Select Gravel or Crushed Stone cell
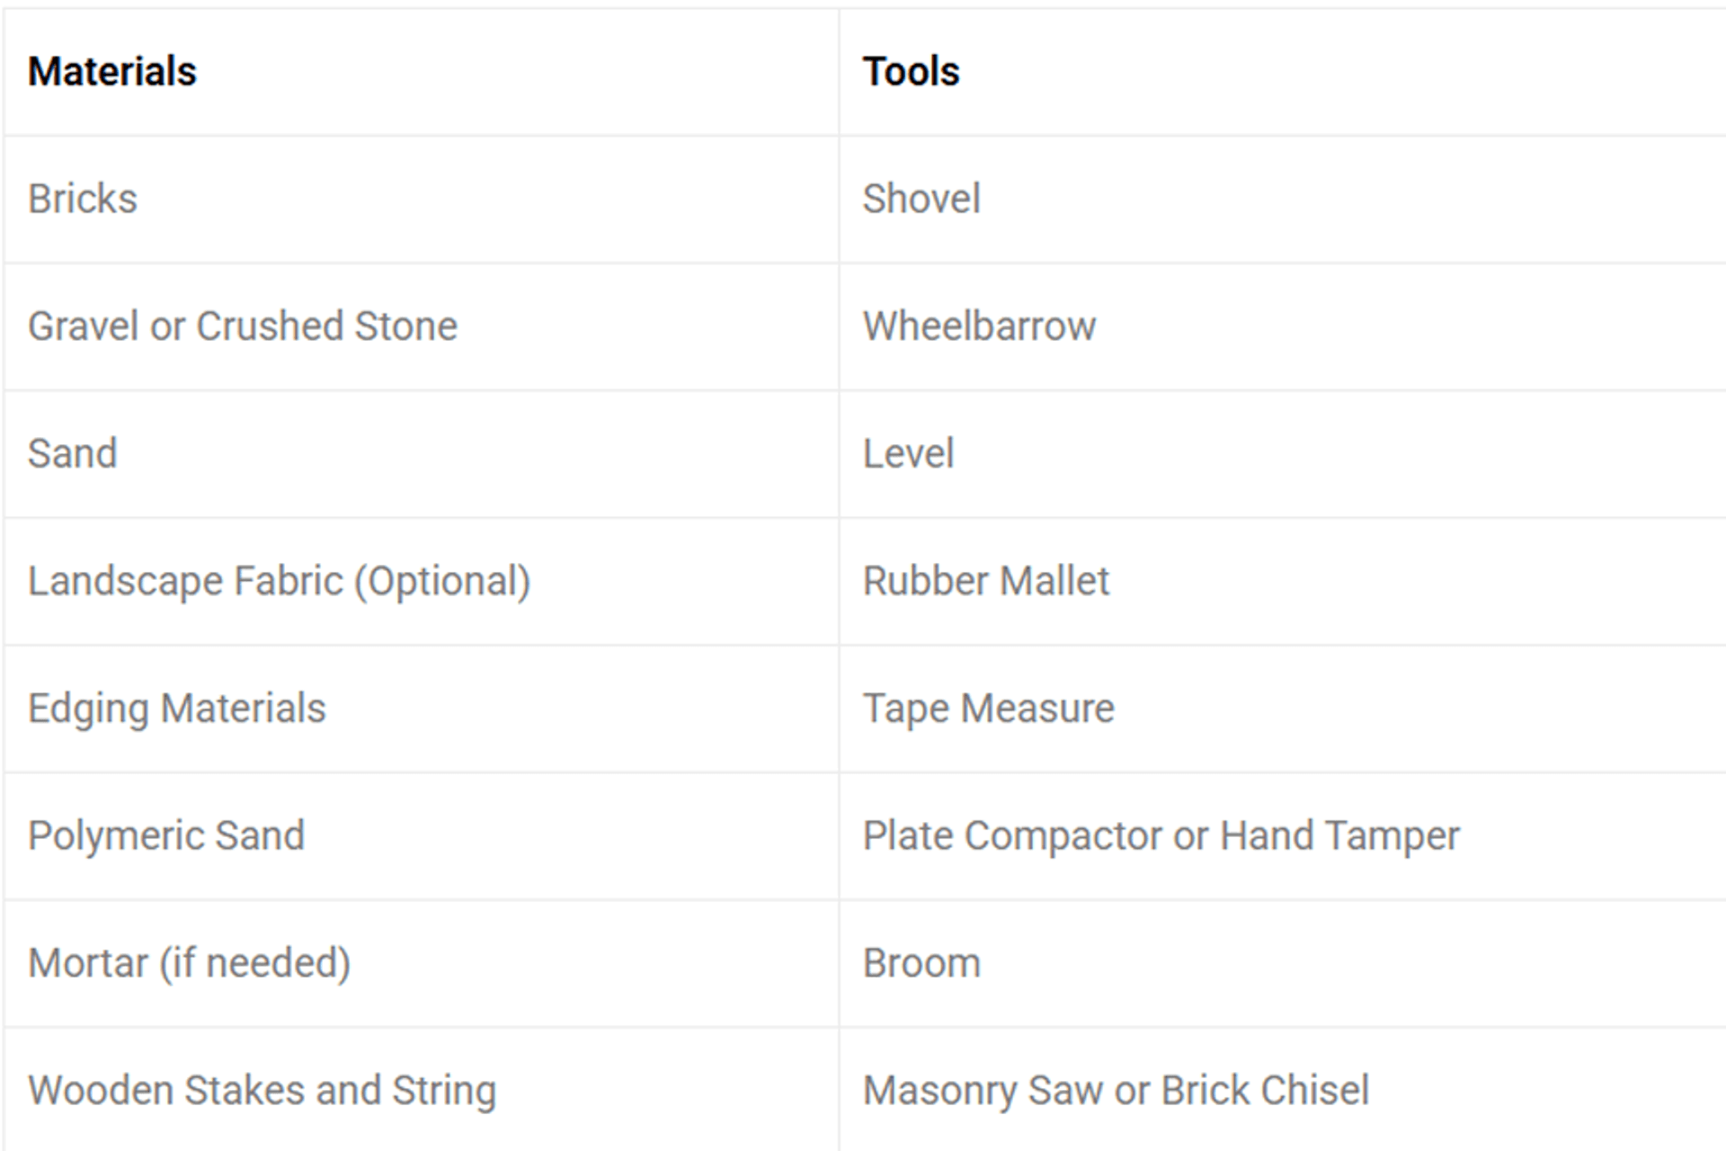The width and height of the screenshot is (1726, 1151). point(243,326)
